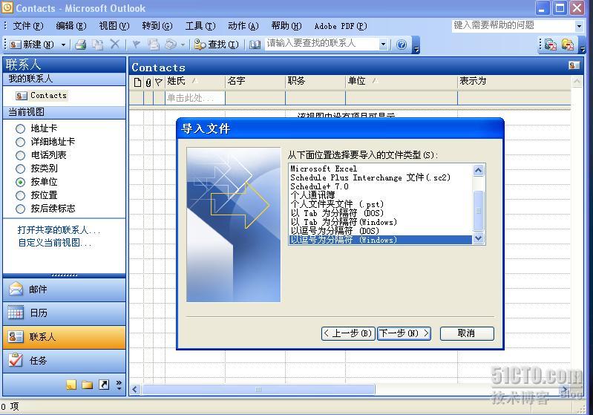Open the 工具(T) menu
This screenshot has height=415, width=593.
click(200, 26)
